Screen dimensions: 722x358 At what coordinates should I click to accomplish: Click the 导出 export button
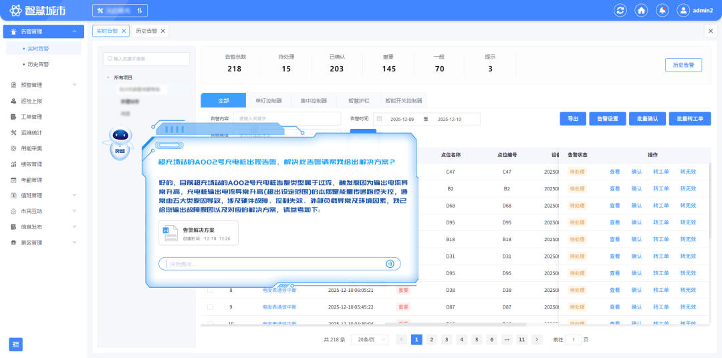click(x=572, y=118)
